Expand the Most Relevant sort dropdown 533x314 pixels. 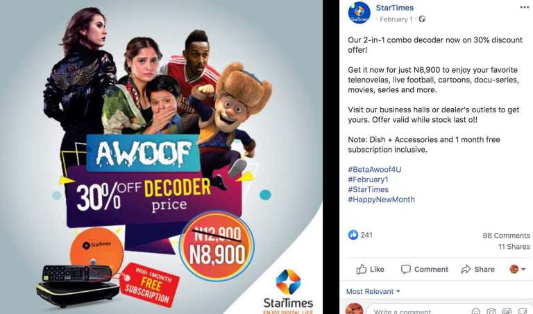[373, 291]
